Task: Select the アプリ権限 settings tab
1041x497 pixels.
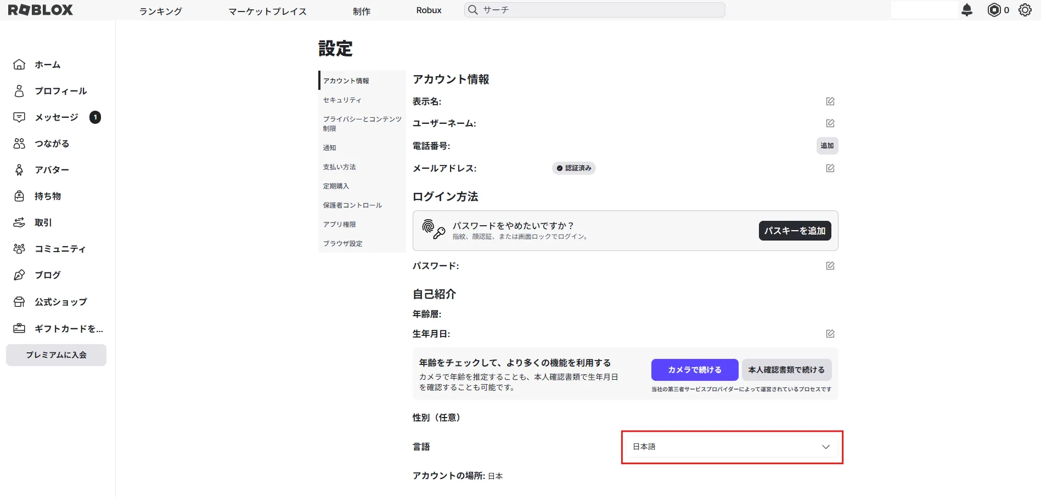Action: tap(362, 225)
